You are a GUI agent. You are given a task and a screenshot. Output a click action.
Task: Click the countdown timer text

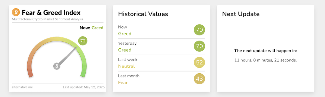[x=265, y=60]
